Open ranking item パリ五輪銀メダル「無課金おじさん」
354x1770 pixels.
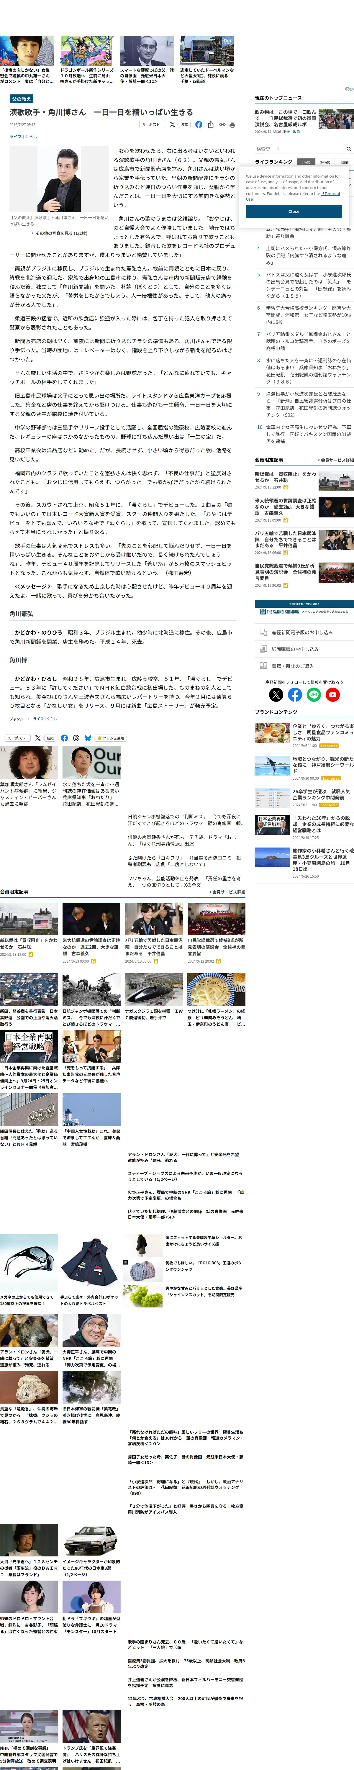(x=308, y=341)
